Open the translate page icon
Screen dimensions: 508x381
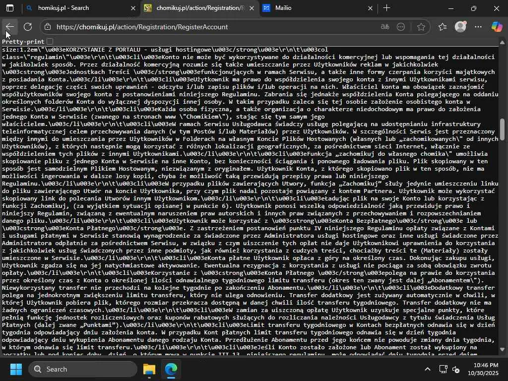[x=385, y=27]
